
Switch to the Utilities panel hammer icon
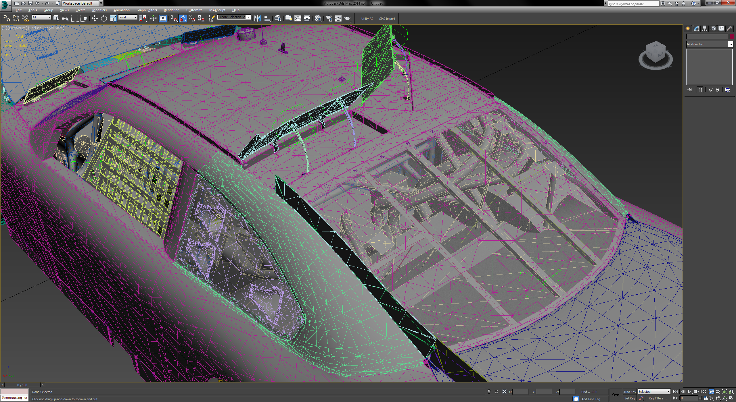[x=730, y=28]
